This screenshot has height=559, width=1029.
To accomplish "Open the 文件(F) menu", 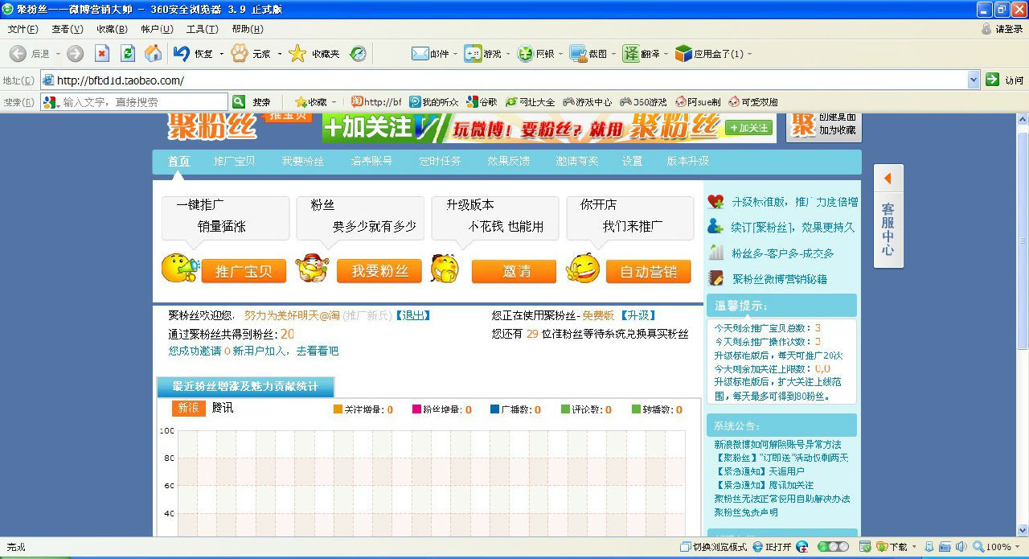I will pos(23,29).
